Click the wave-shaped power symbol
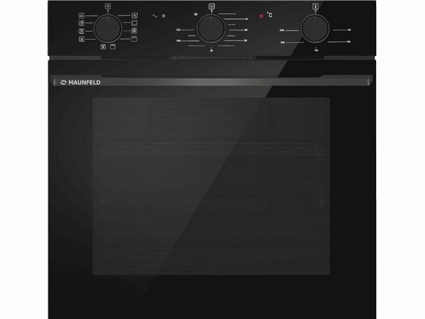 pyautogui.click(x=154, y=16)
